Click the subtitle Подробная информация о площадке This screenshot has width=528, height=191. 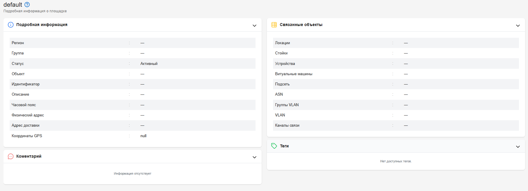pyautogui.click(x=35, y=11)
